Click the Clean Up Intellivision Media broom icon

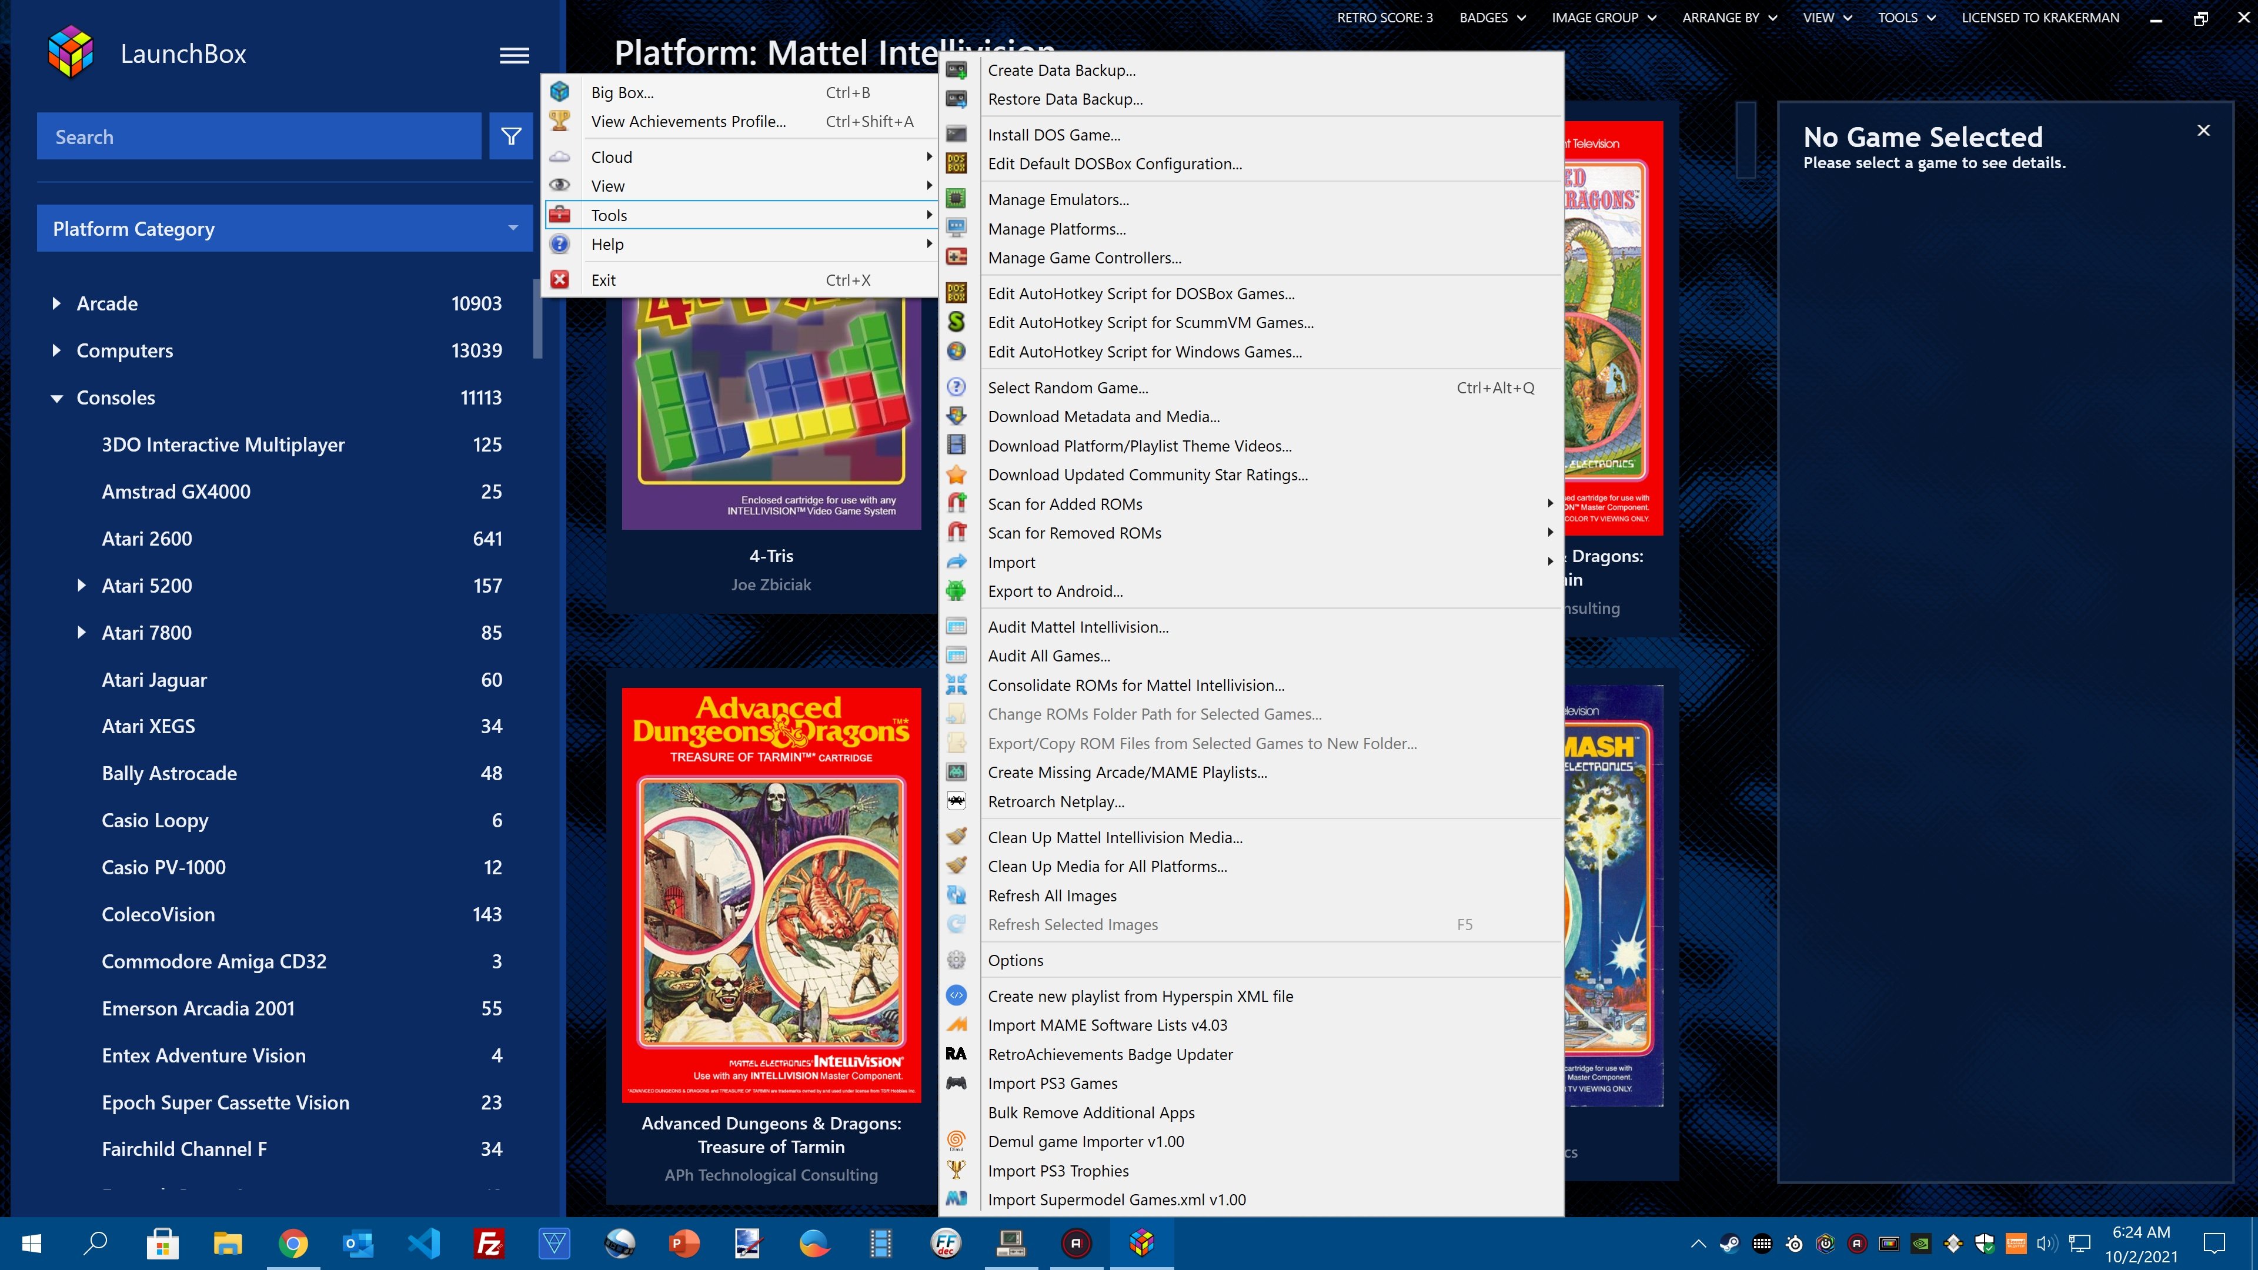[x=956, y=837]
